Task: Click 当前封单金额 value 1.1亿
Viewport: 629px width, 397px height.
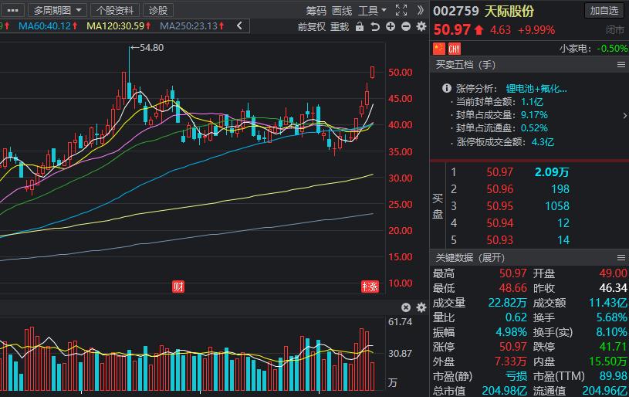Action: point(532,102)
